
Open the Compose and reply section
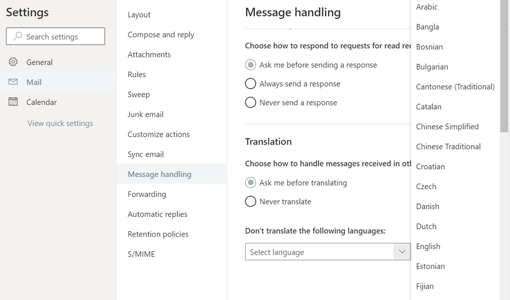point(161,35)
